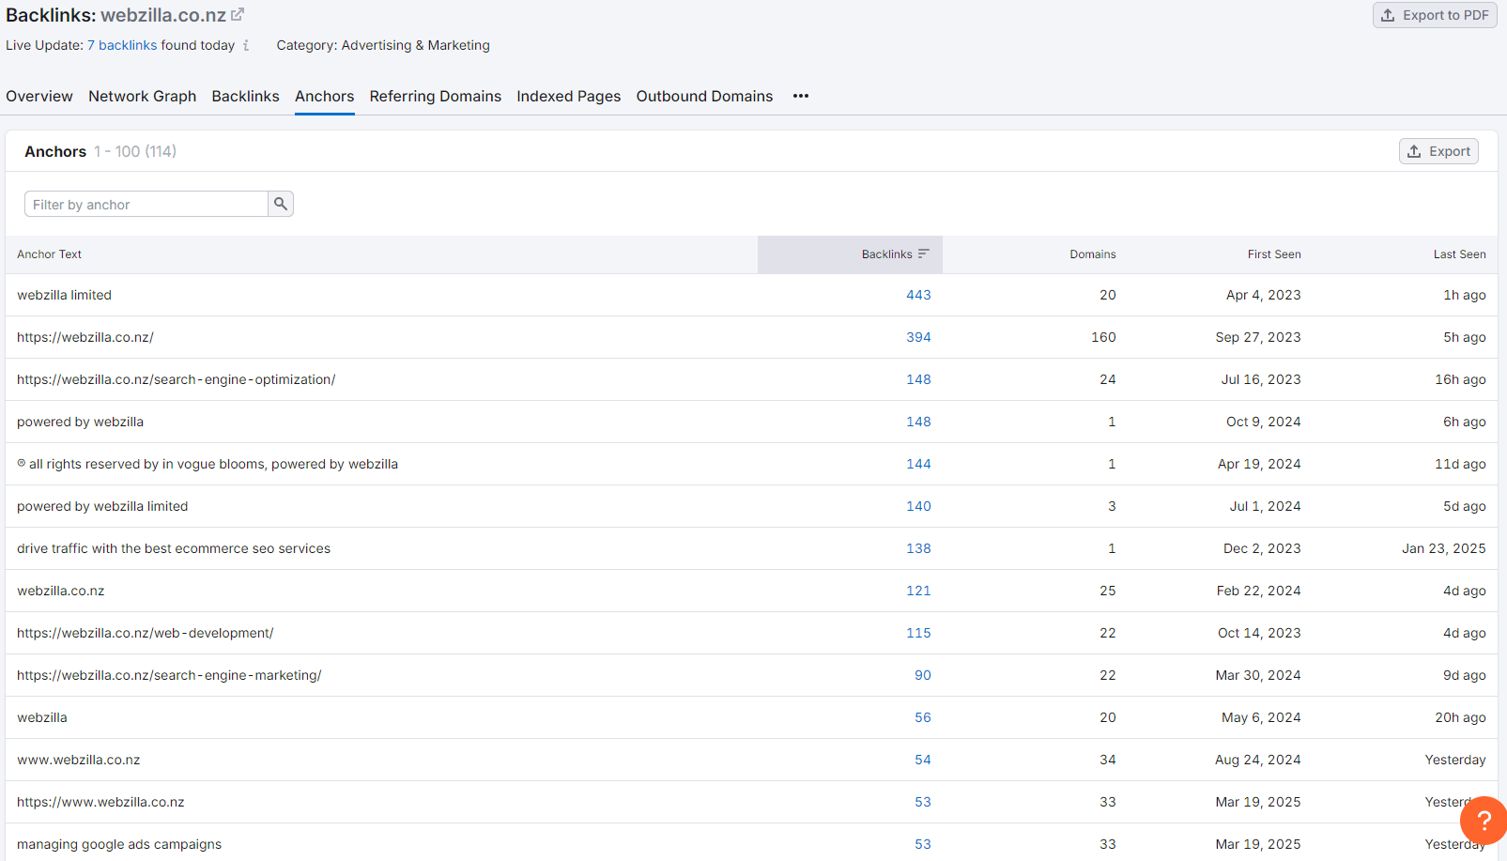This screenshot has width=1507, height=861.
Task: Open the more tabs ellipsis menu
Action: click(x=801, y=96)
